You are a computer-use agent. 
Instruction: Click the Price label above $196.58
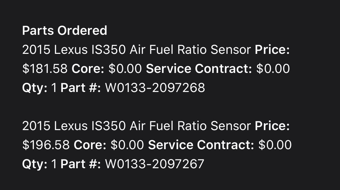(272, 126)
